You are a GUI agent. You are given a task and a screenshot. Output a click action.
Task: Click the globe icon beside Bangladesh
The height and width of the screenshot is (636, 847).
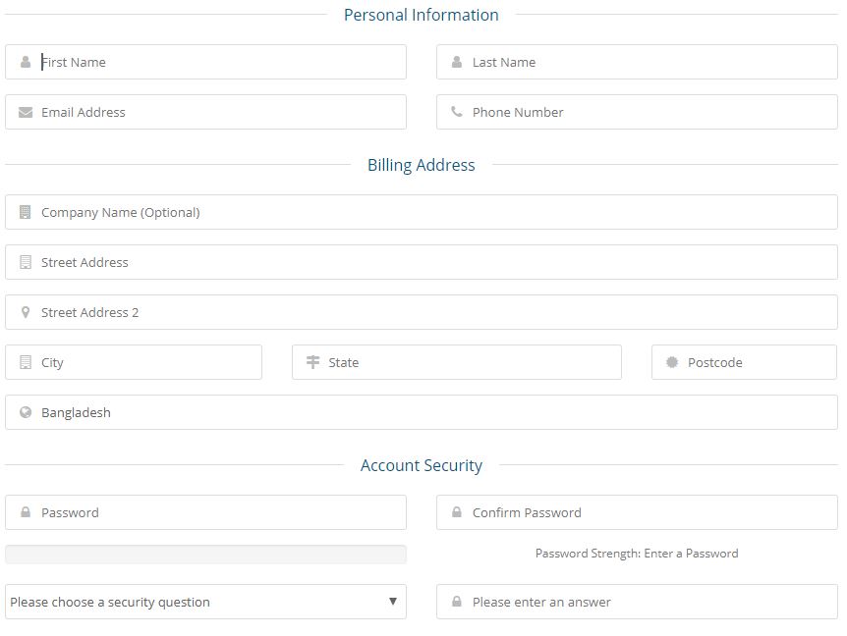point(26,412)
